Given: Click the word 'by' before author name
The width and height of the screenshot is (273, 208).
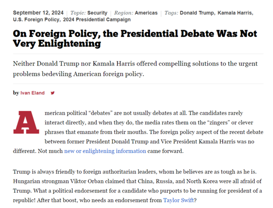Looking at the screenshot, I should [16, 93].
